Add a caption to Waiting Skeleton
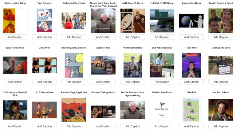The width and height of the screenshot is (236, 134). 133,82
